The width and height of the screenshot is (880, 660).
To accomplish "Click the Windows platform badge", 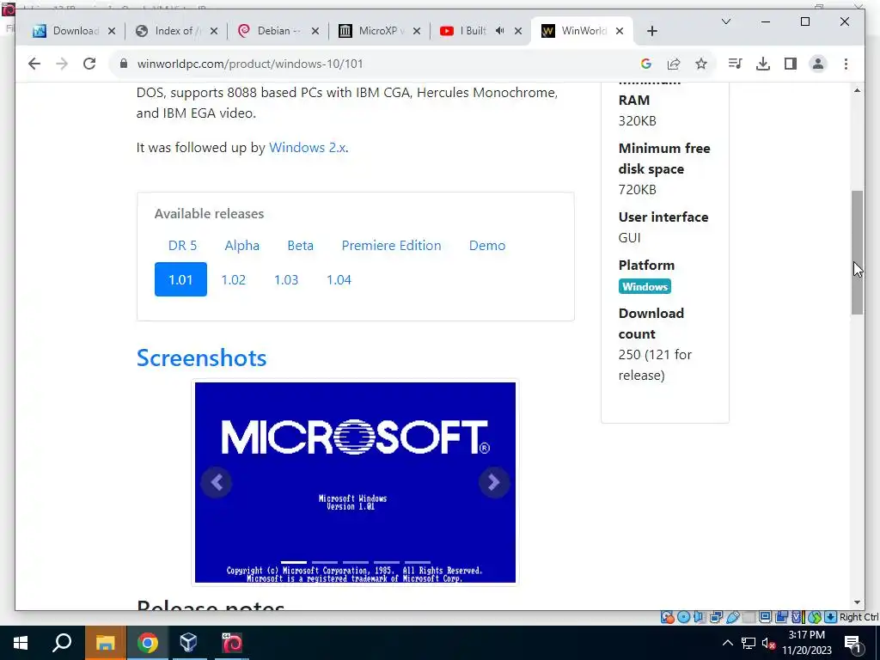I will pyautogui.click(x=645, y=287).
